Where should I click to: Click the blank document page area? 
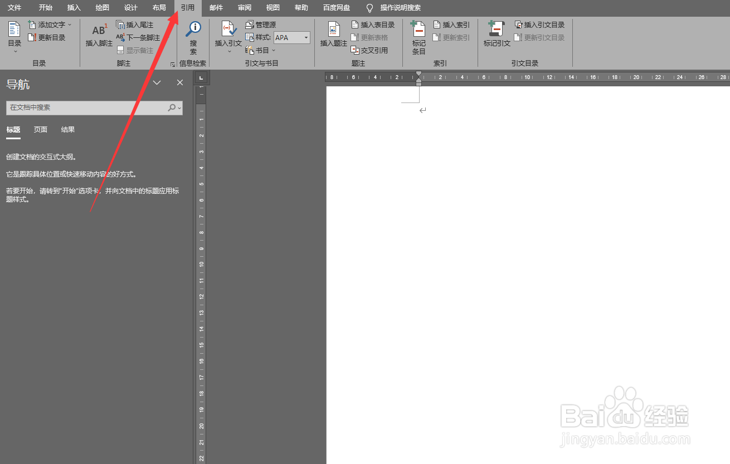[x=528, y=275]
